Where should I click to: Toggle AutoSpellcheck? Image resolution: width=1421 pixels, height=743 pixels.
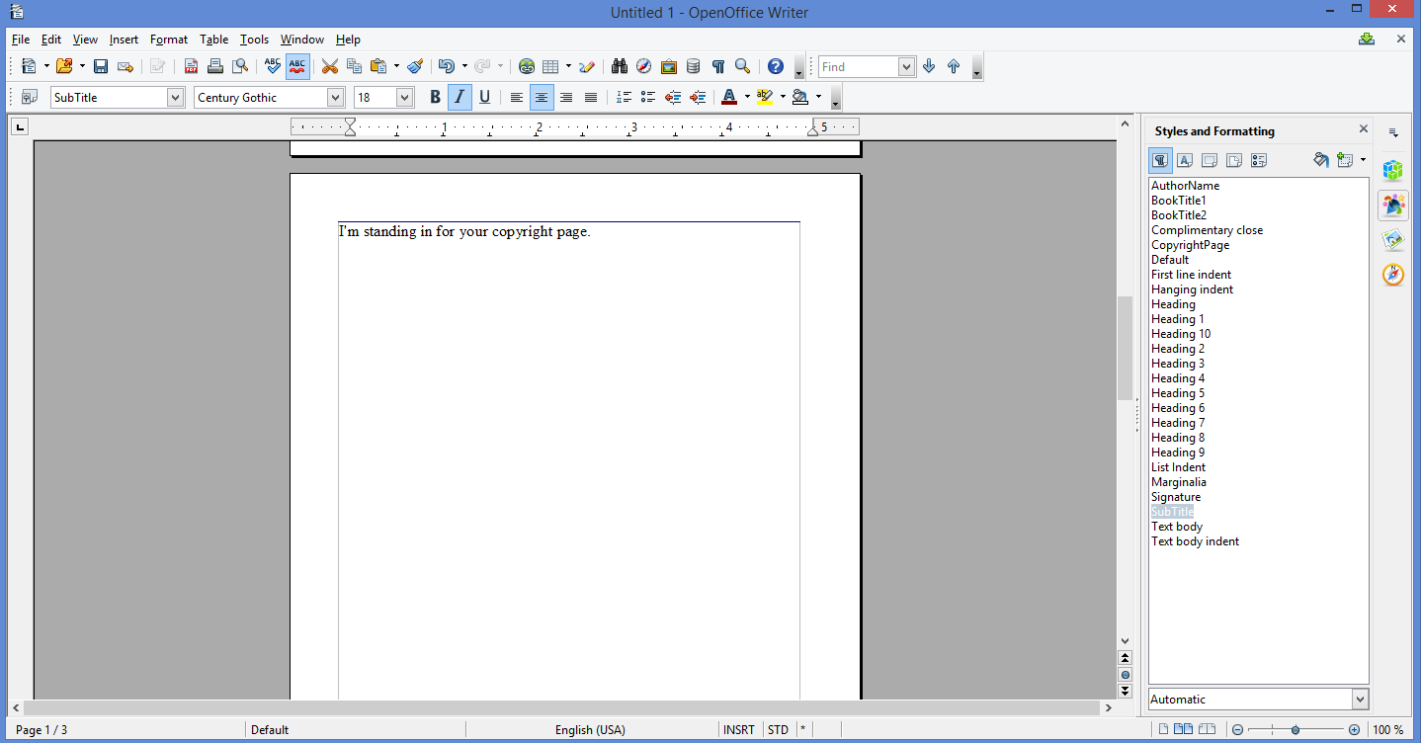click(297, 66)
